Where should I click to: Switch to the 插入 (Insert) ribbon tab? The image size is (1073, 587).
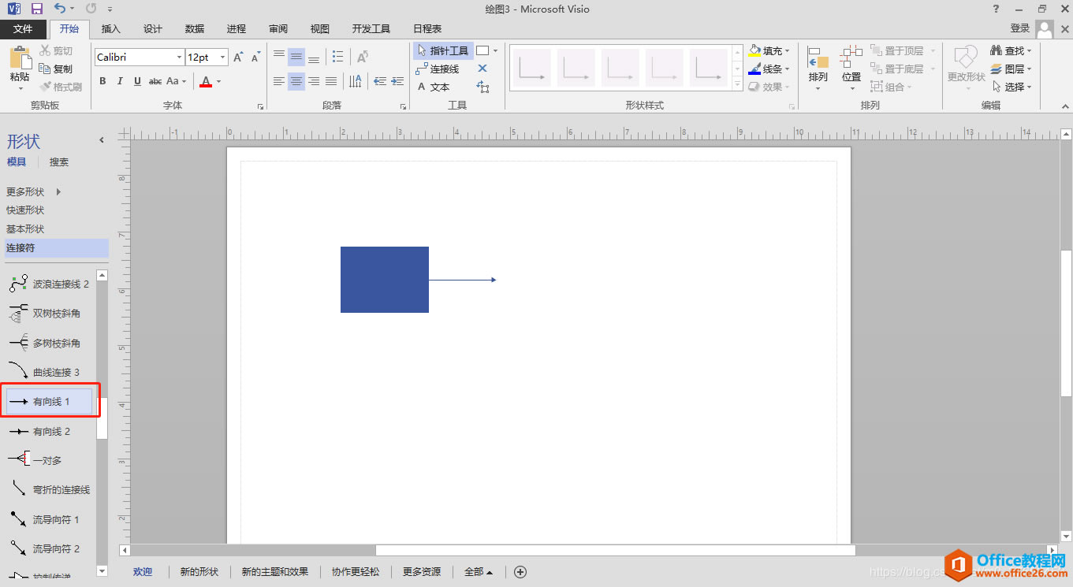[x=110, y=28]
